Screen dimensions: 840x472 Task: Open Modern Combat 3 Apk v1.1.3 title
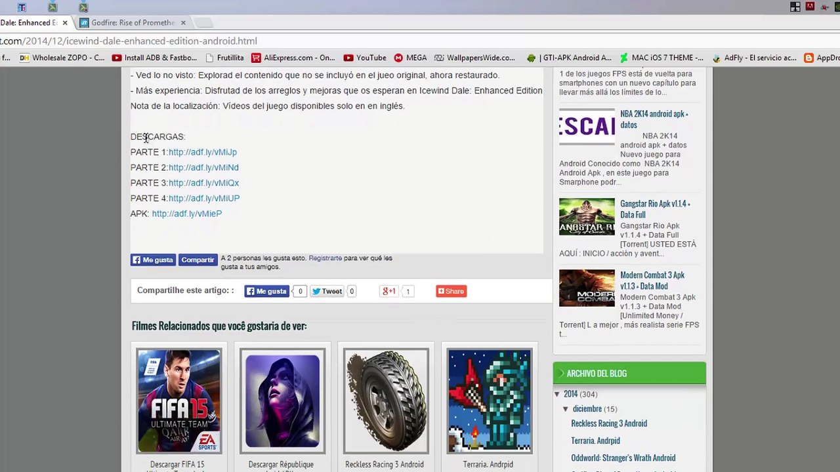[x=652, y=281]
